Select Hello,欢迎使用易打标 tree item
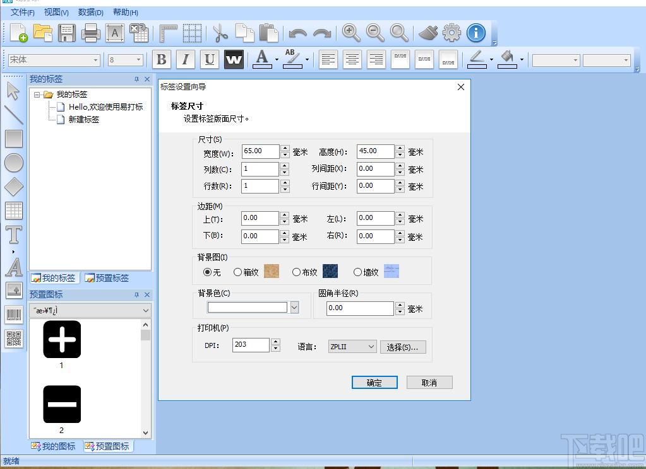This screenshot has height=469, width=646. (106, 107)
